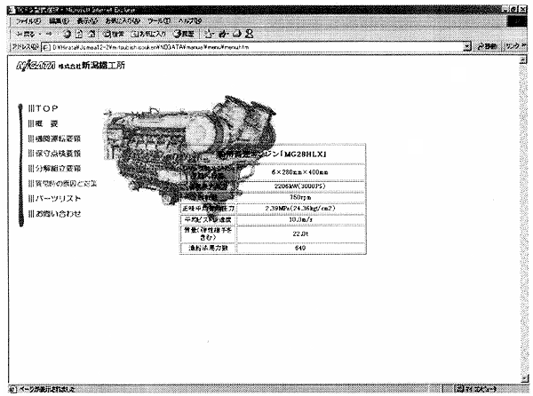Click the messenger person icon in toolbar
The width and height of the screenshot is (533, 396).
tap(250, 33)
